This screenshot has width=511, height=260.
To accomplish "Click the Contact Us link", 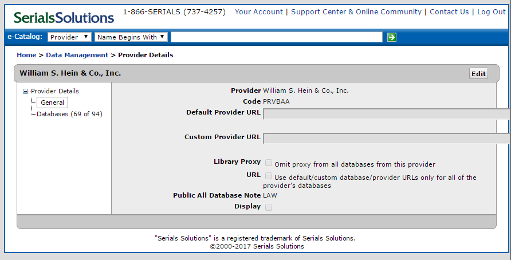I will pos(449,12).
